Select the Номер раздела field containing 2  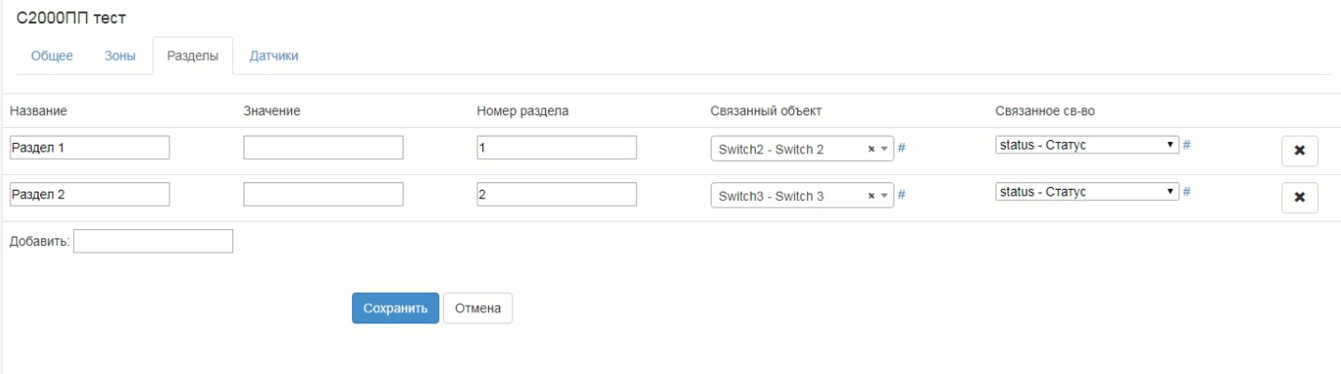[556, 194]
